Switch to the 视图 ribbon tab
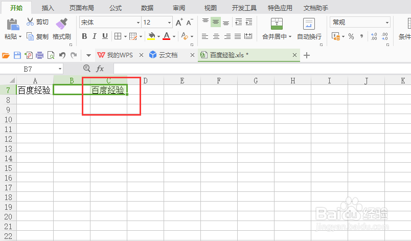Screen dimensions: 411x241 point(211,8)
